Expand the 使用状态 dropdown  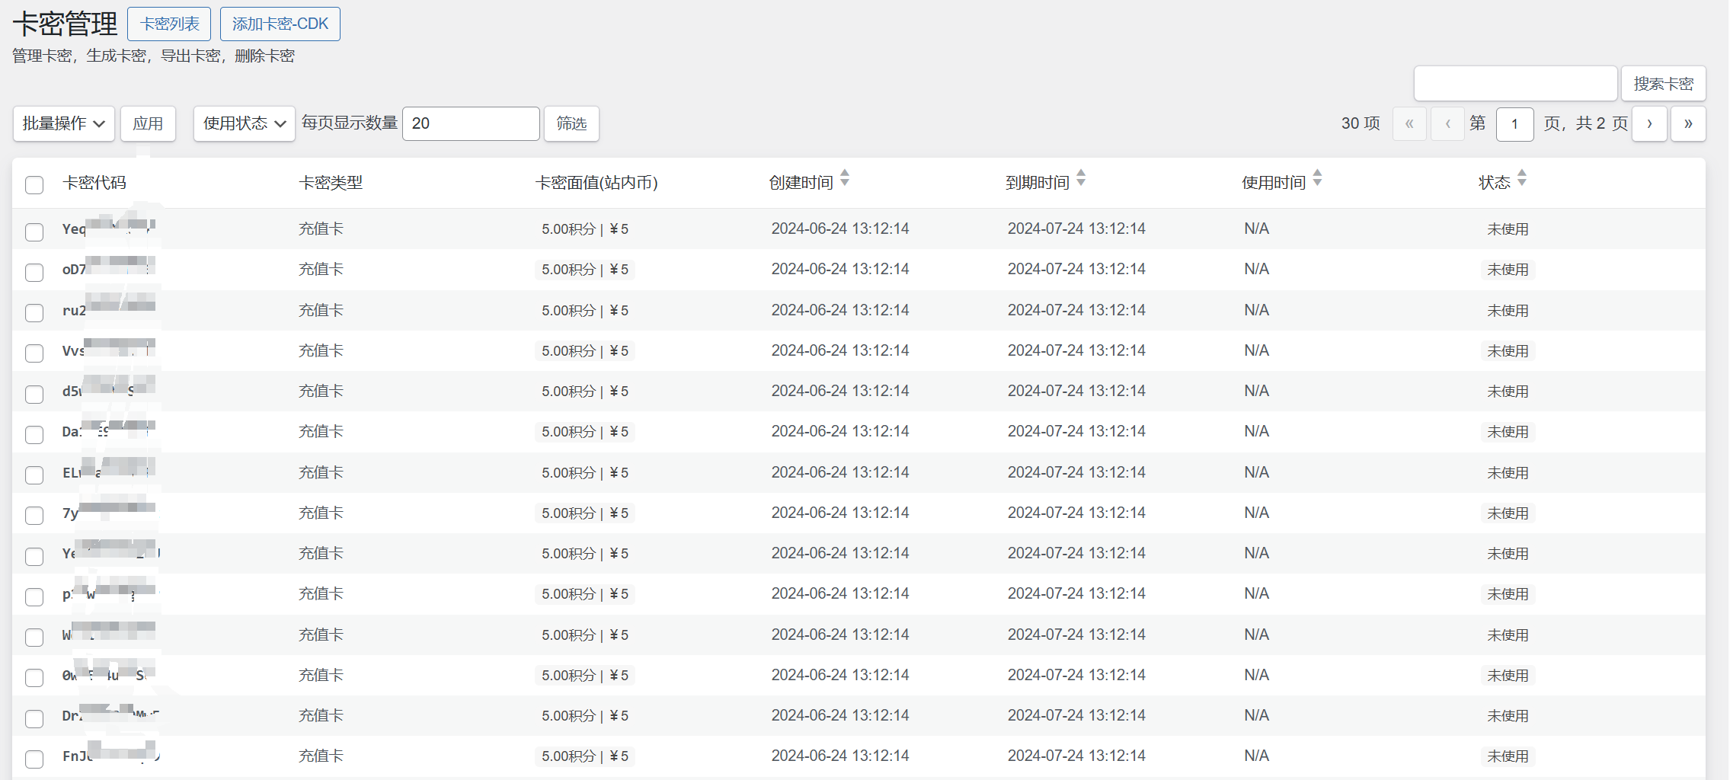[x=245, y=123]
